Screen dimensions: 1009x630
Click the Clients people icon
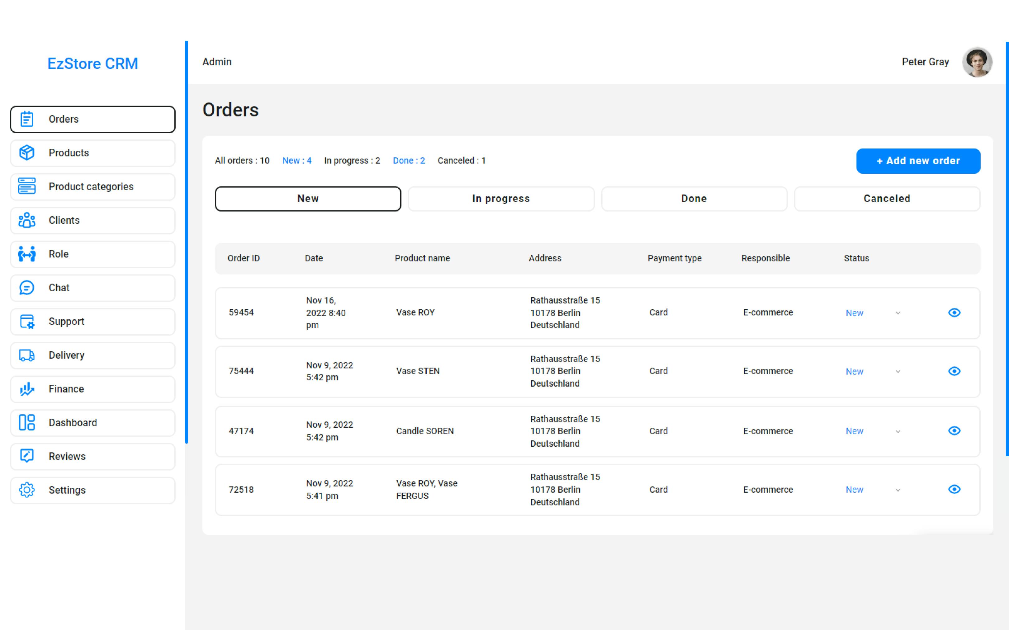pyautogui.click(x=27, y=220)
